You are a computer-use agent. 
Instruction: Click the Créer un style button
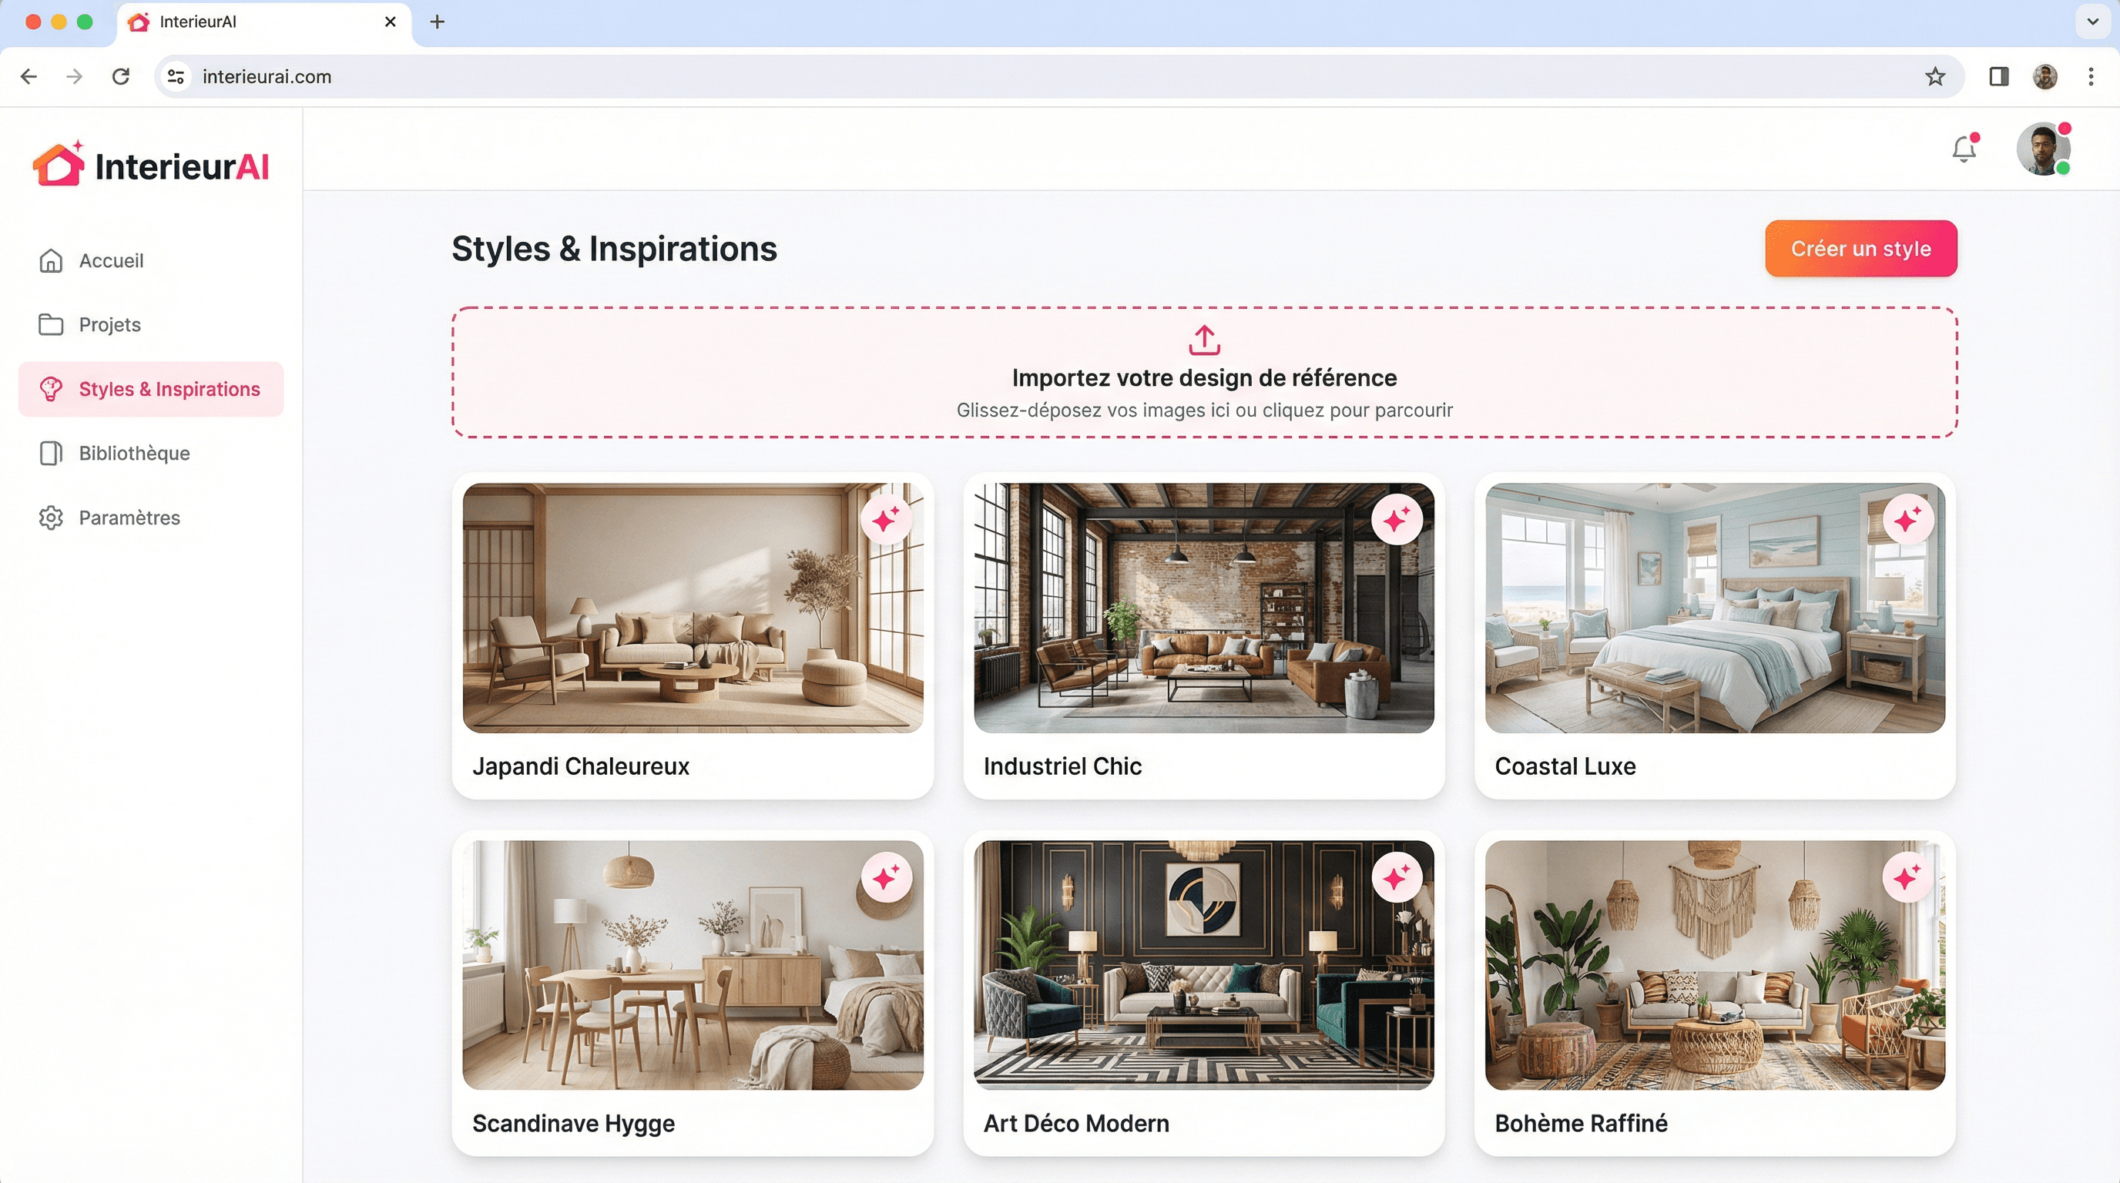click(x=1860, y=249)
